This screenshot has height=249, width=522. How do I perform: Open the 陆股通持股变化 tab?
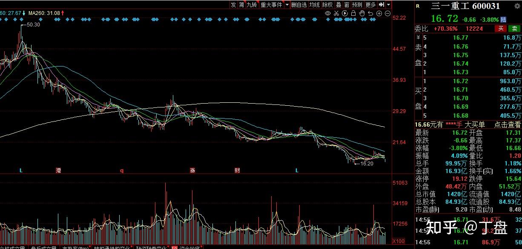(113, 247)
